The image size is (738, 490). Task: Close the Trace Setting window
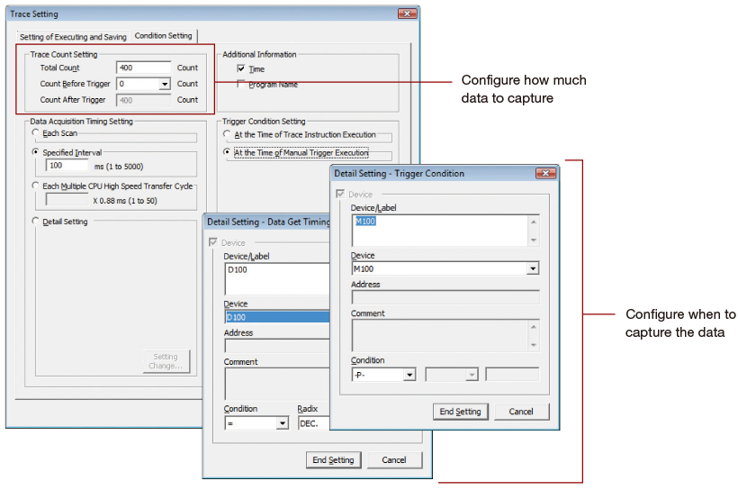click(407, 14)
